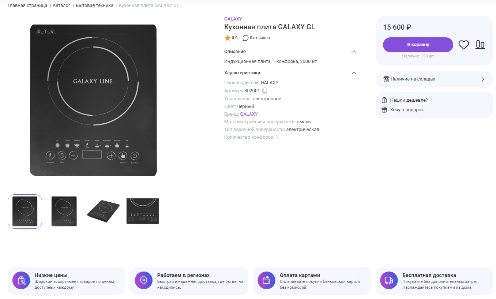Click Нашли дешевле? link
The height and width of the screenshot is (299, 496).
[x=409, y=100]
